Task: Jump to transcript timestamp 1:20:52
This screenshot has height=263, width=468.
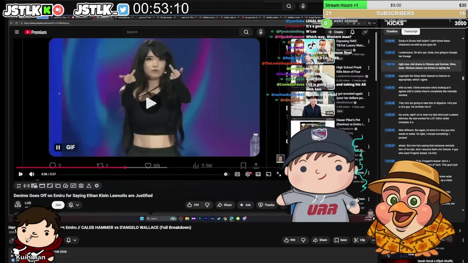Action: (x=389, y=130)
